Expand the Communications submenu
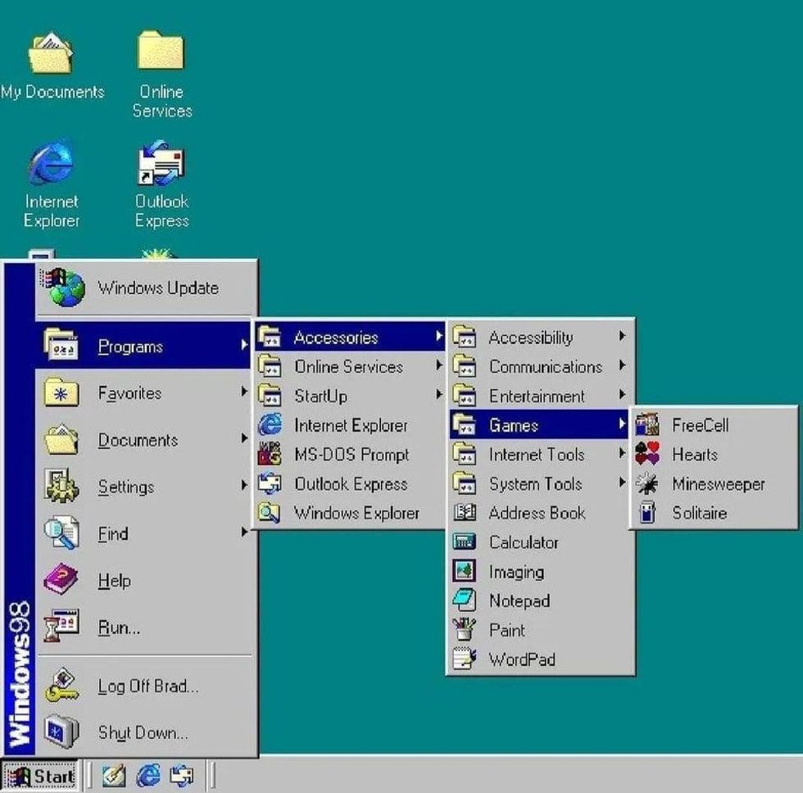 545,367
